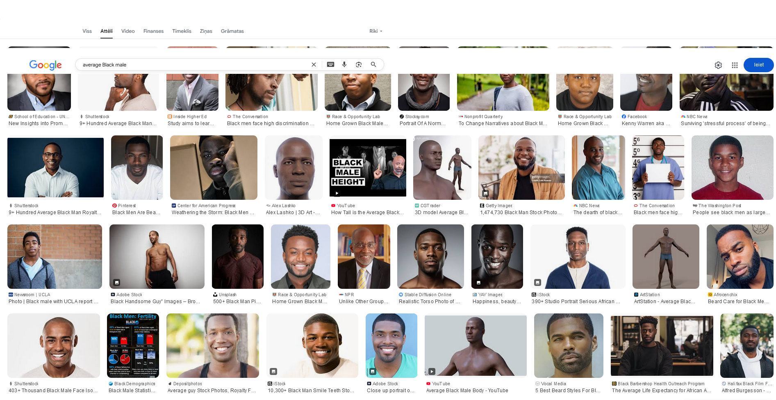Screen dimensions: 776x400
Task: Open the Average Black Male Body YouTube link
Action: [x=467, y=391]
